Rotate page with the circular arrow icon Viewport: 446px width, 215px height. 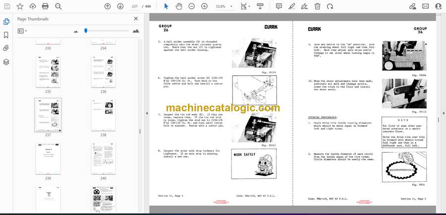point(330,6)
